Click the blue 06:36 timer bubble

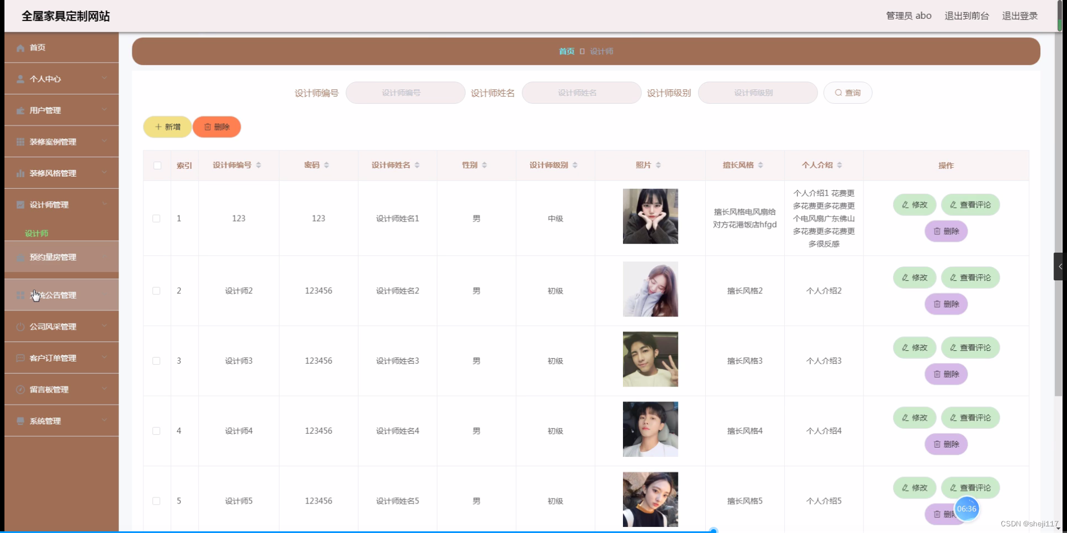[x=966, y=509]
